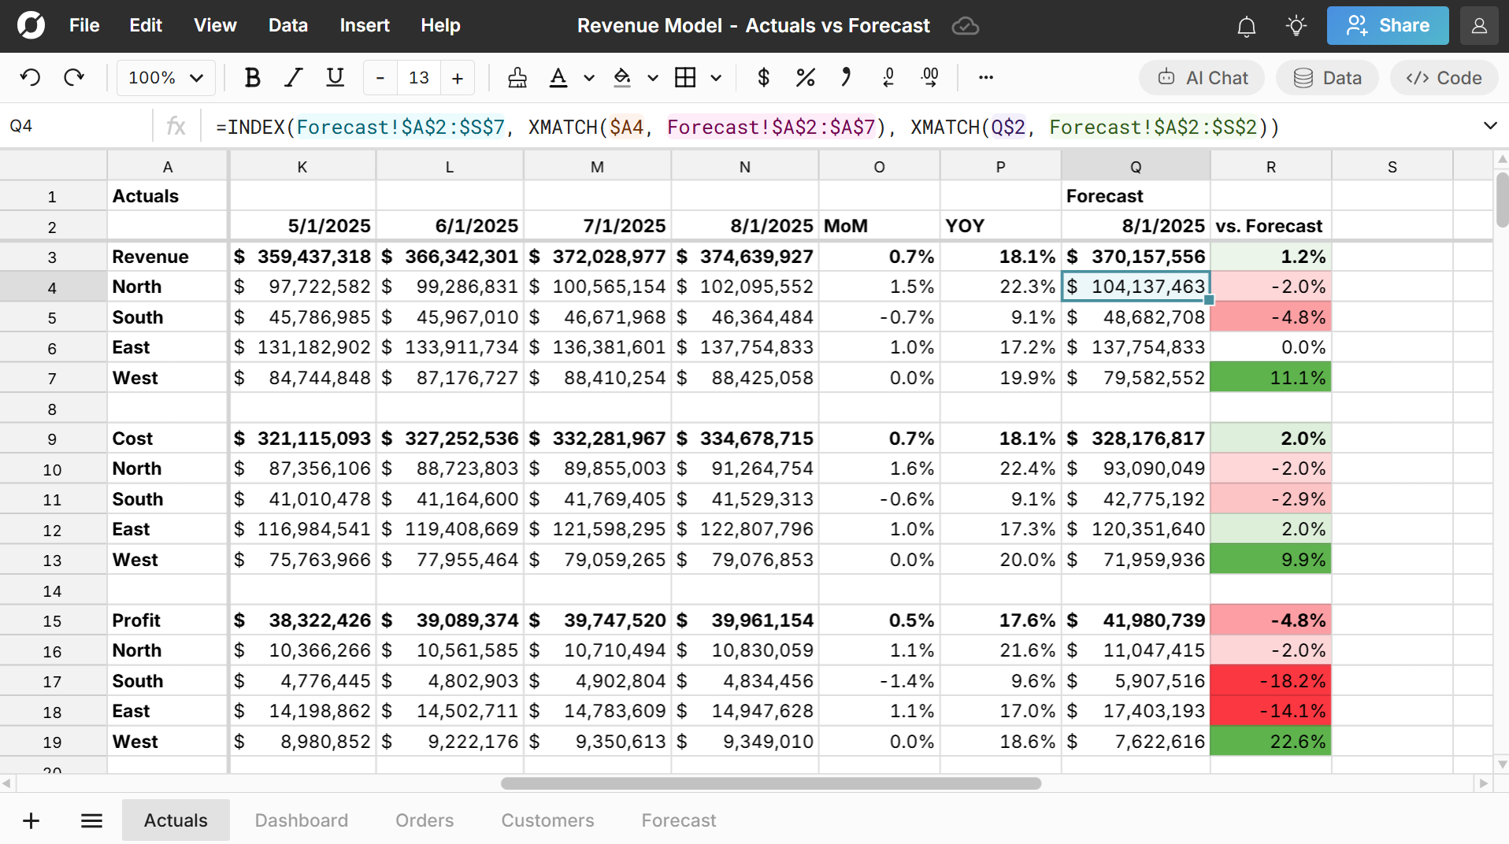The width and height of the screenshot is (1509, 844).
Task: Open the 100% zoom dropdown
Action: pyautogui.click(x=165, y=77)
